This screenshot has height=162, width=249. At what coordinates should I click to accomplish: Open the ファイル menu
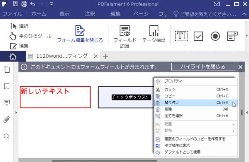click(x=13, y=14)
